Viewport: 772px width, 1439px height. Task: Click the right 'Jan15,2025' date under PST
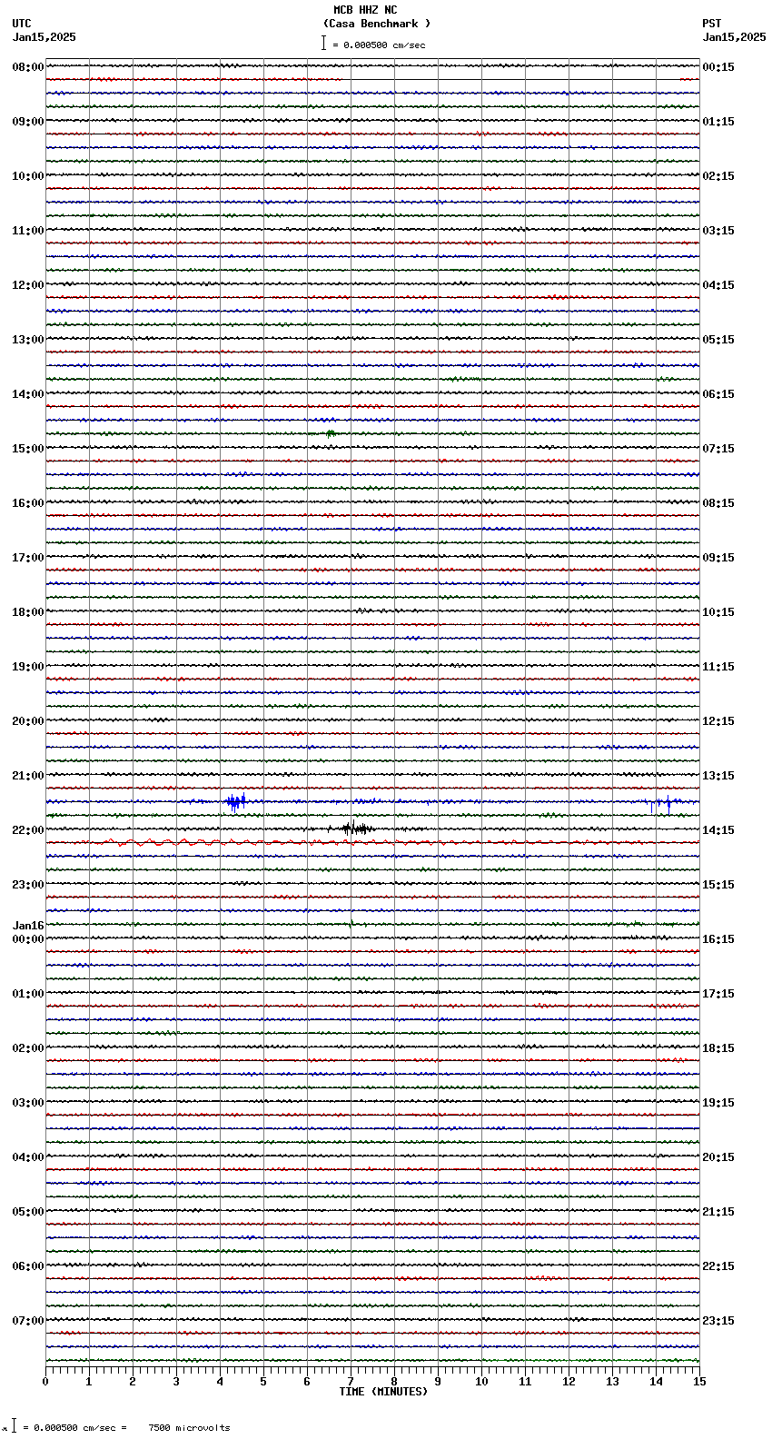point(734,37)
